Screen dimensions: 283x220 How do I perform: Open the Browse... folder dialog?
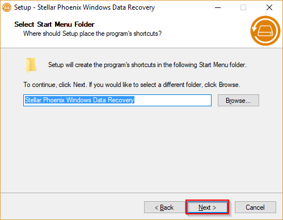238,101
